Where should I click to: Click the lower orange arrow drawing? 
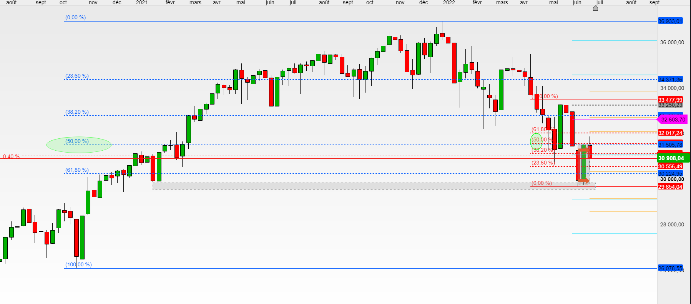pos(584,180)
